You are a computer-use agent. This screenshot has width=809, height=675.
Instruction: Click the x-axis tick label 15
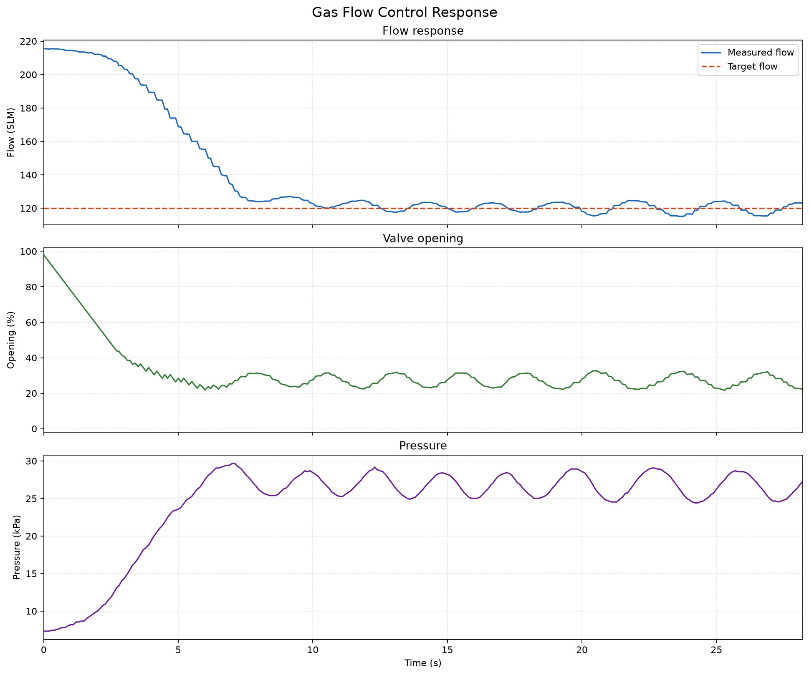[x=447, y=650]
